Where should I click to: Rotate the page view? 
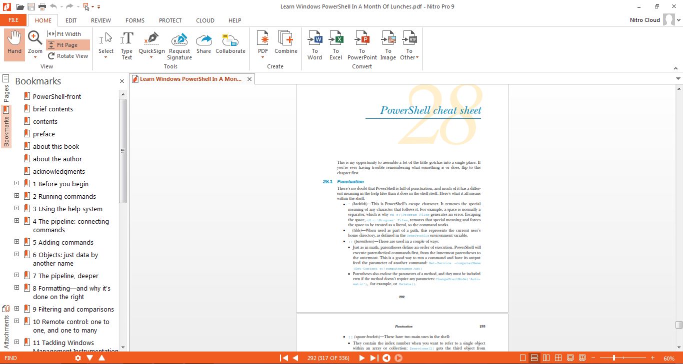(67, 56)
